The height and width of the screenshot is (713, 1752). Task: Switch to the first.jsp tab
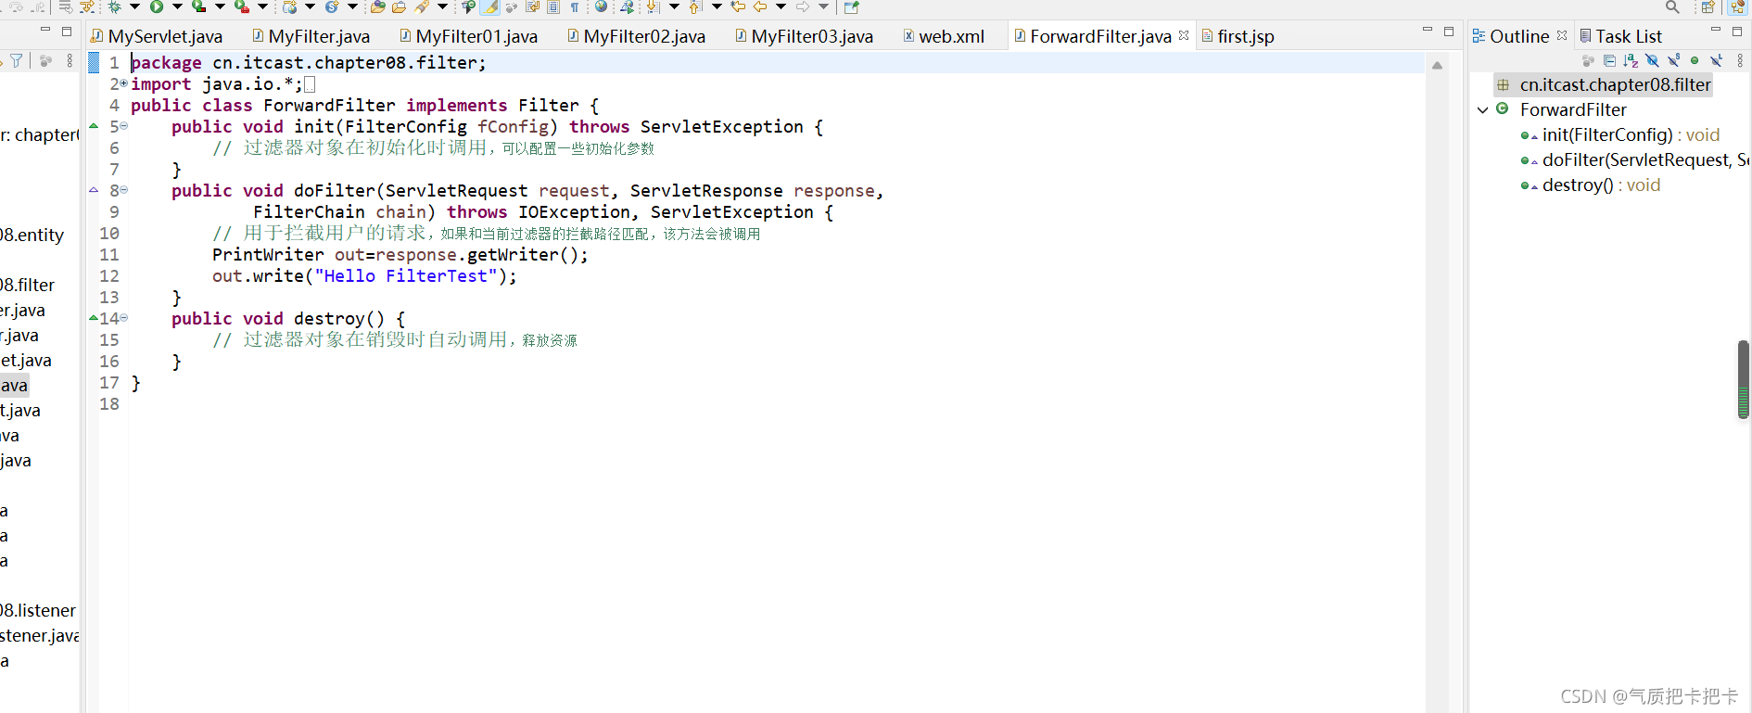(1238, 36)
